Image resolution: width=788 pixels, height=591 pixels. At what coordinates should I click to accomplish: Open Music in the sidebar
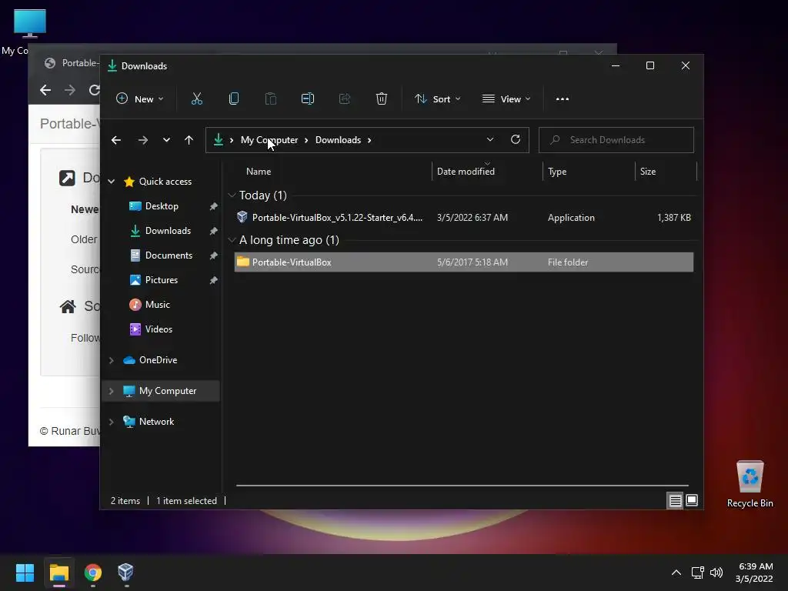click(x=157, y=305)
